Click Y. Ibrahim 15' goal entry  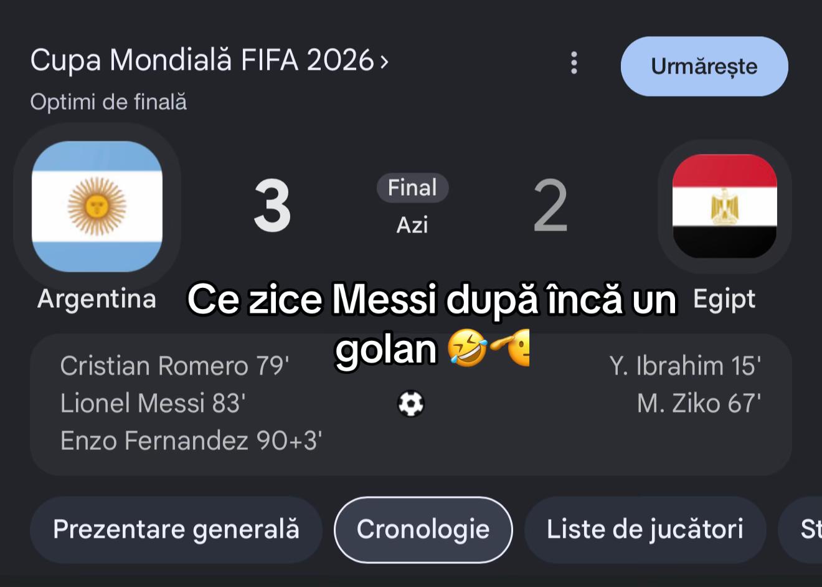point(685,366)
